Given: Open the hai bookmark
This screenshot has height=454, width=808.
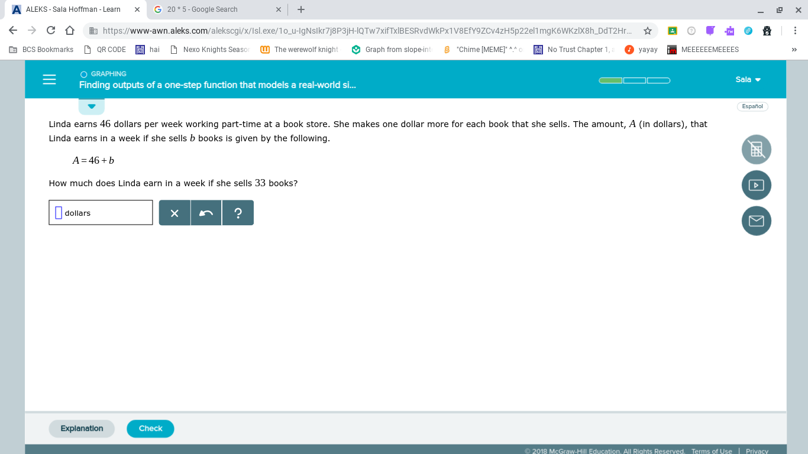Looking at the screenshot, I should 148,50.
